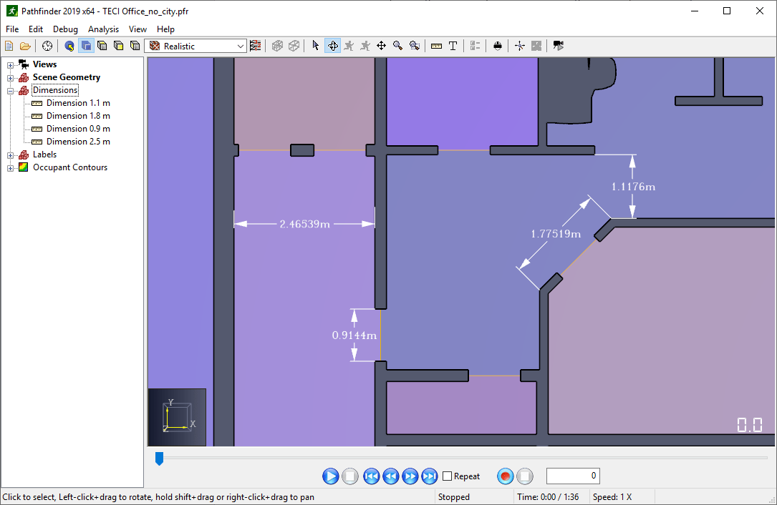Click the open file folder icon
This screenshot has height=505, width=777.
[x=26, y=46]
